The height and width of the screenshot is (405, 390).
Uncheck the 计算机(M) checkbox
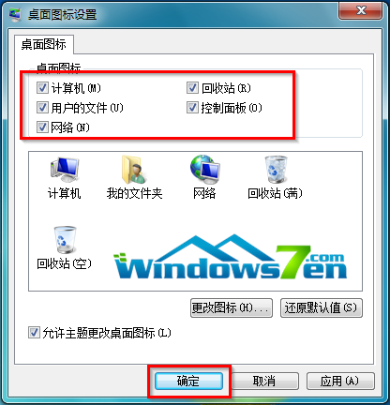42,88
